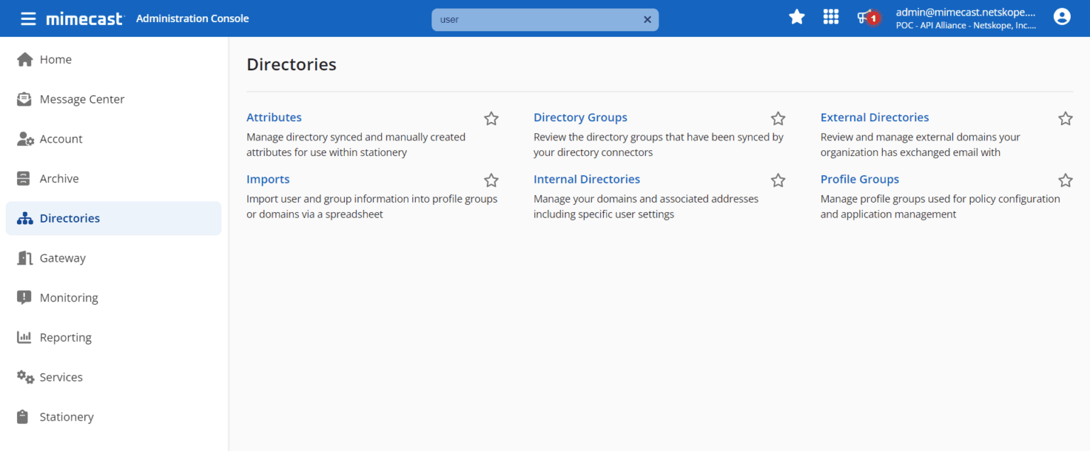Open the Reporting bar-chart icon
The width and height of the screenshot is (1090, 451).
pos(23,337)
